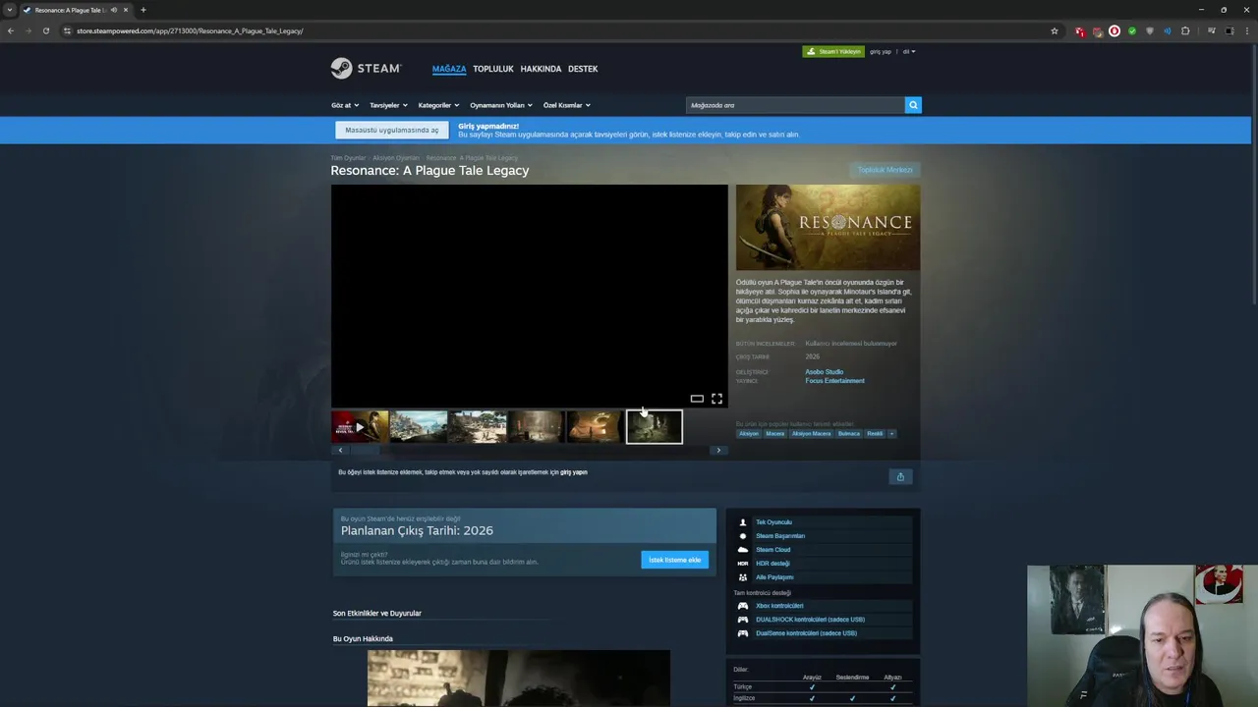Select the trailer video thumbnail
The width and height of the screenshot is (1258, 707).
360,427
